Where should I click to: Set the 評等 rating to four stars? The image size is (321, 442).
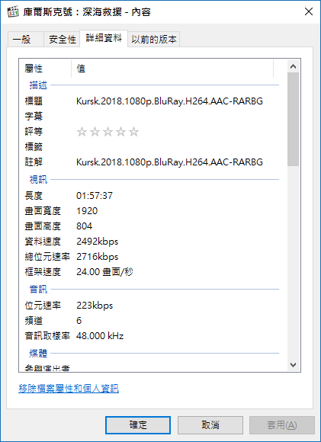tap(120, 132)
